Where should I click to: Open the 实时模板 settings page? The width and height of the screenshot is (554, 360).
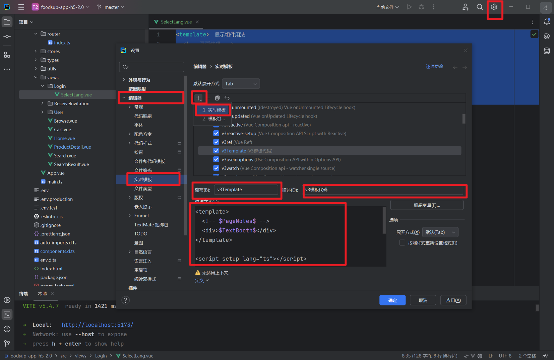[143, 179]
